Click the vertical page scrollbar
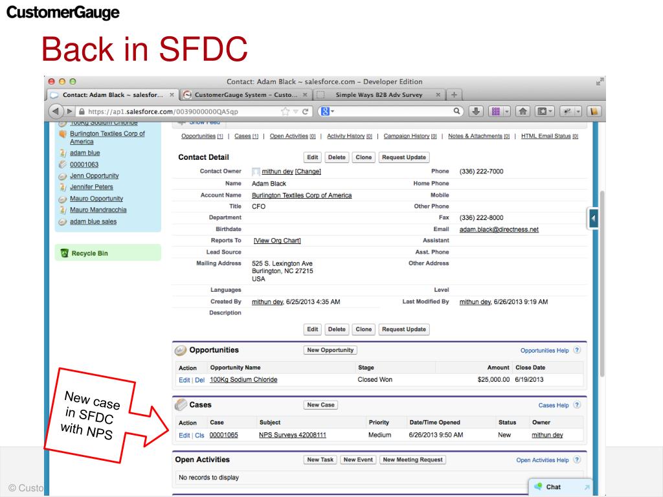This screenshot has height=497, width=663. pos(602,283)
